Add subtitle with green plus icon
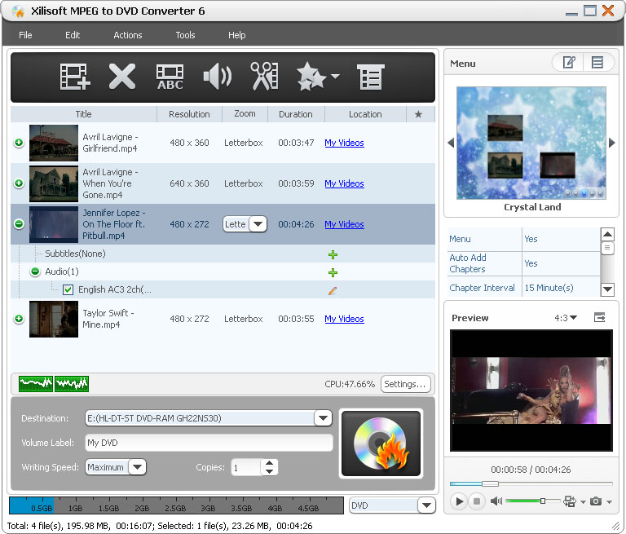 click(333, 254)
